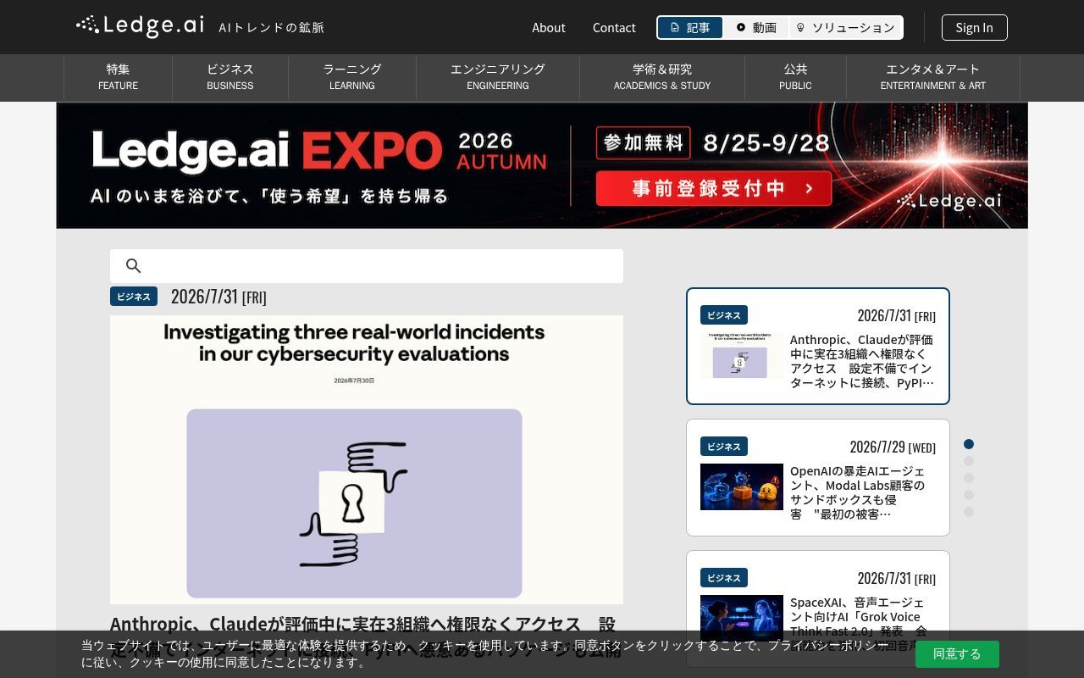Focus the article search field
Screen dimensions: 1084x678
367,266
